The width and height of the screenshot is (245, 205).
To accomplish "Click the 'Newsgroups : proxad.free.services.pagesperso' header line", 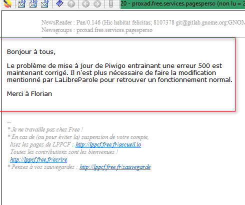I will pos(97,30).
